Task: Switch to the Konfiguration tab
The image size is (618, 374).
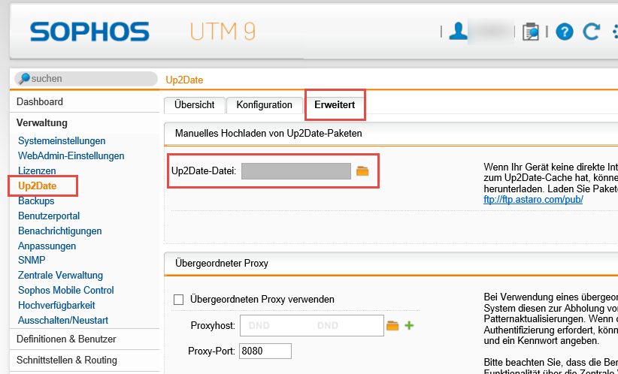Action: click(264, 105)
